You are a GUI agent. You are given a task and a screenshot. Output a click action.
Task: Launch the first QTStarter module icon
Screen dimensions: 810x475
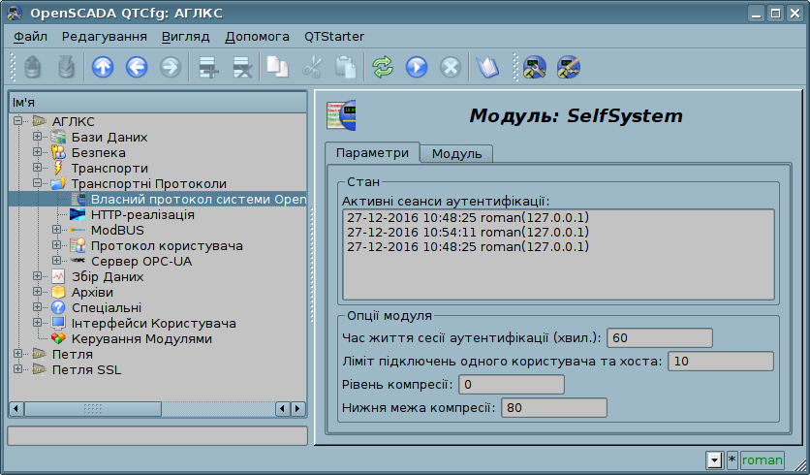[x=535, y=67]
